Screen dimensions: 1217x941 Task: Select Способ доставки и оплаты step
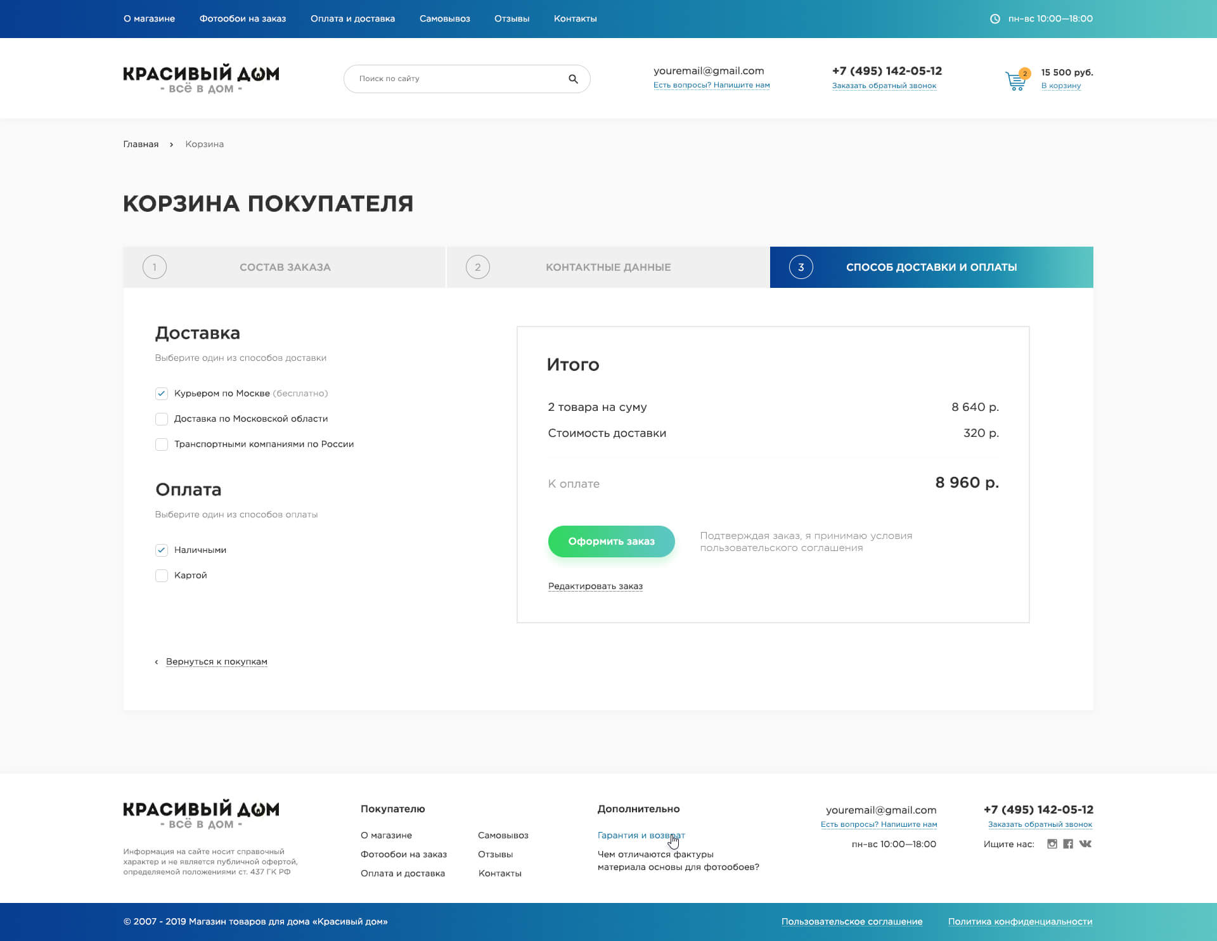931,267
